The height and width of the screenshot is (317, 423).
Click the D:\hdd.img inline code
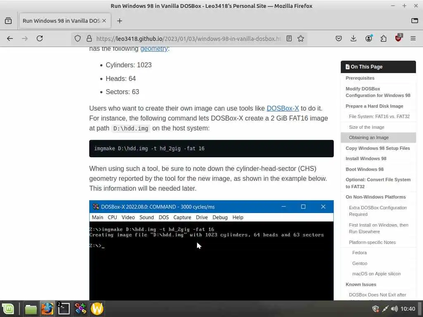point(131,129)
